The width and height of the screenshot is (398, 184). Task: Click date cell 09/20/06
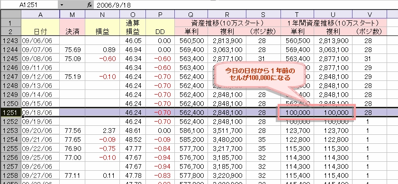click(x=40, y=131)
